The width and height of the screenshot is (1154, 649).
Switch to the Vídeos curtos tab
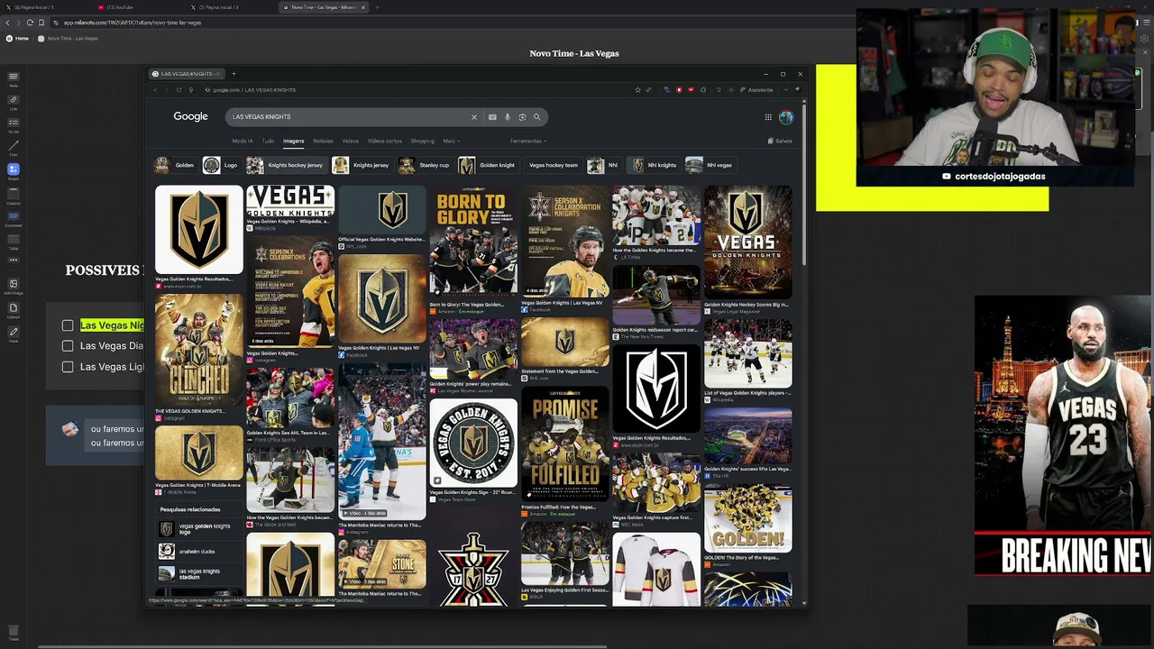[x=385, y=141]
